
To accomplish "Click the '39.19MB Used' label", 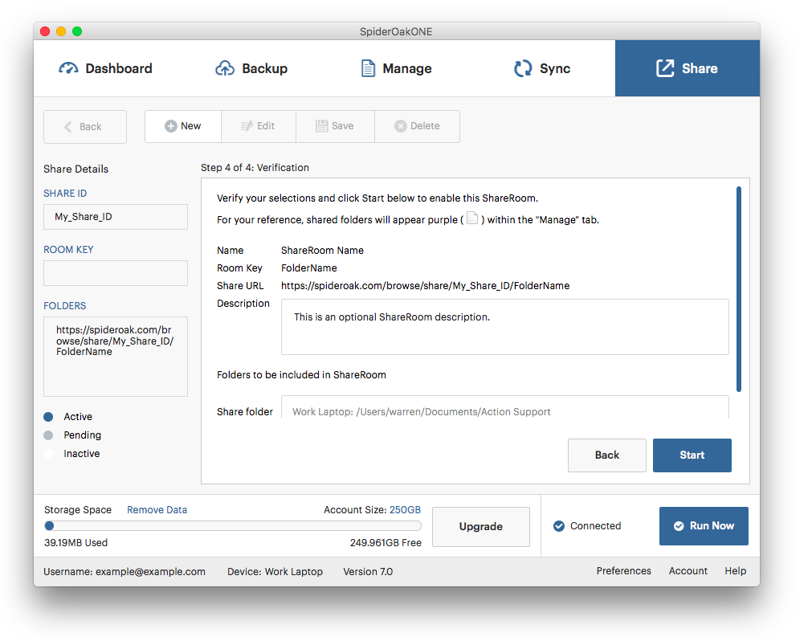I will click(x=75, y=543).
